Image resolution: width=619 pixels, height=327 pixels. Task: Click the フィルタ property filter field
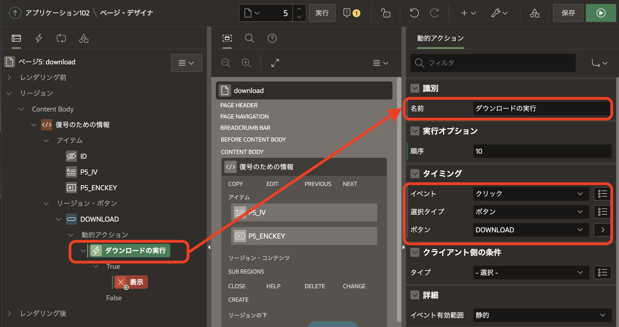tap(493, 63)
